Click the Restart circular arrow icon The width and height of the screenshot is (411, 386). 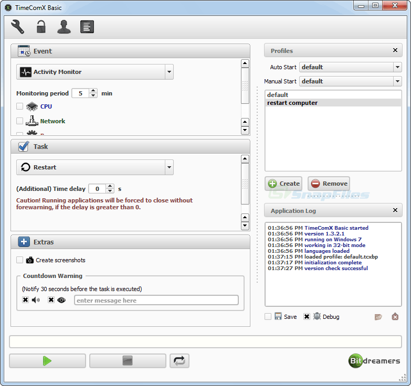25,167
